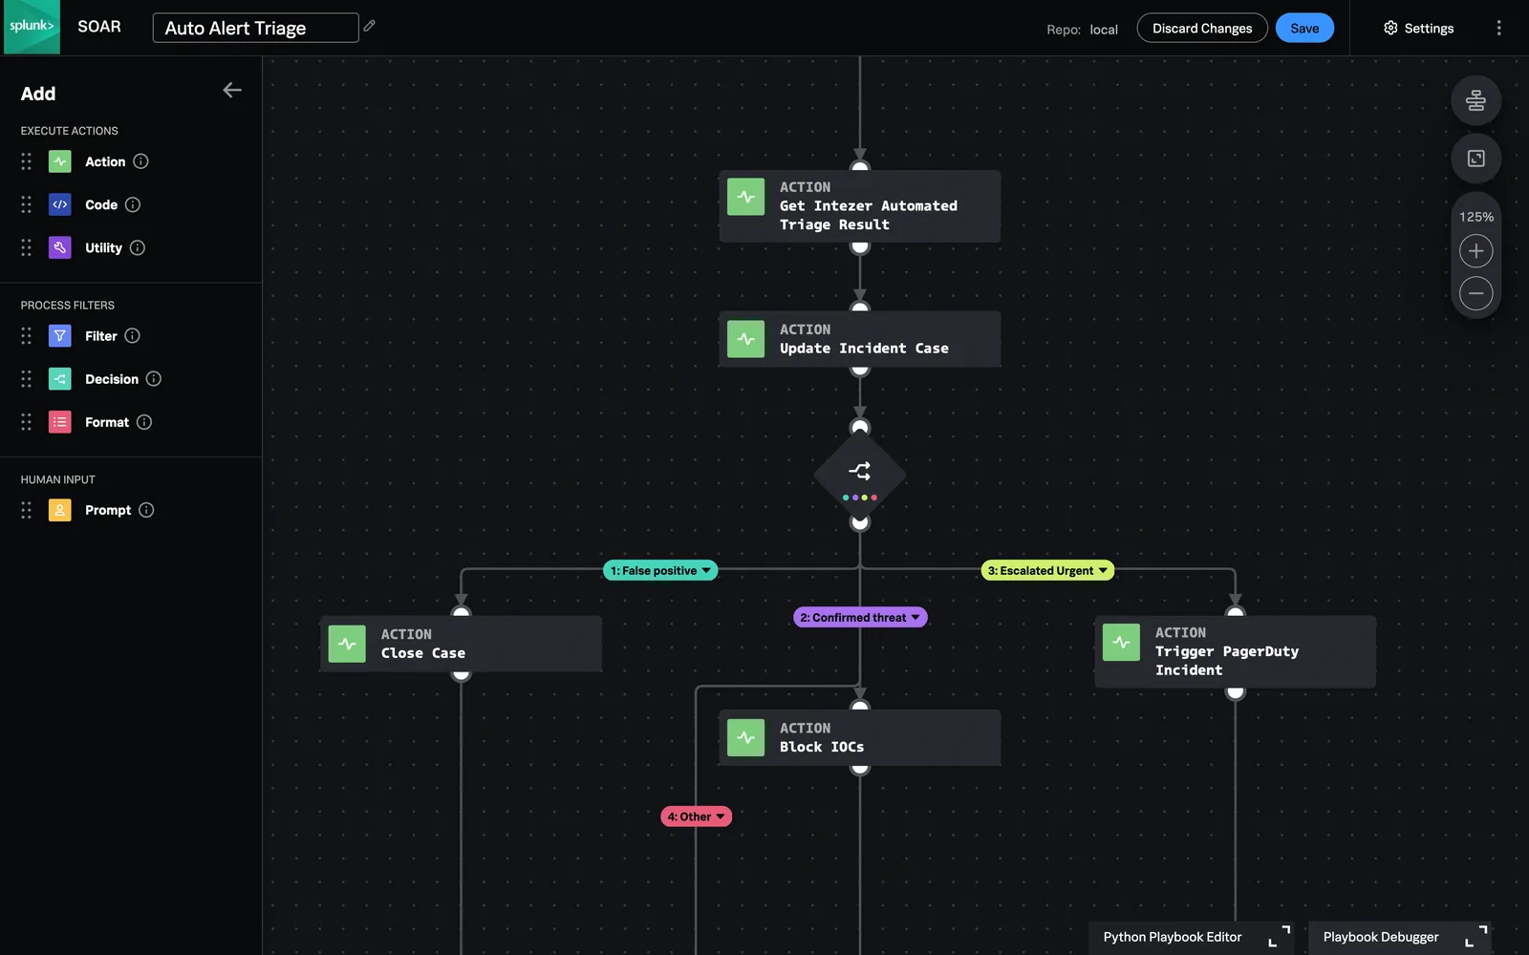Click output port below Block IOCs block
This screenshot has width=1529, height=955.
point(860,767)
